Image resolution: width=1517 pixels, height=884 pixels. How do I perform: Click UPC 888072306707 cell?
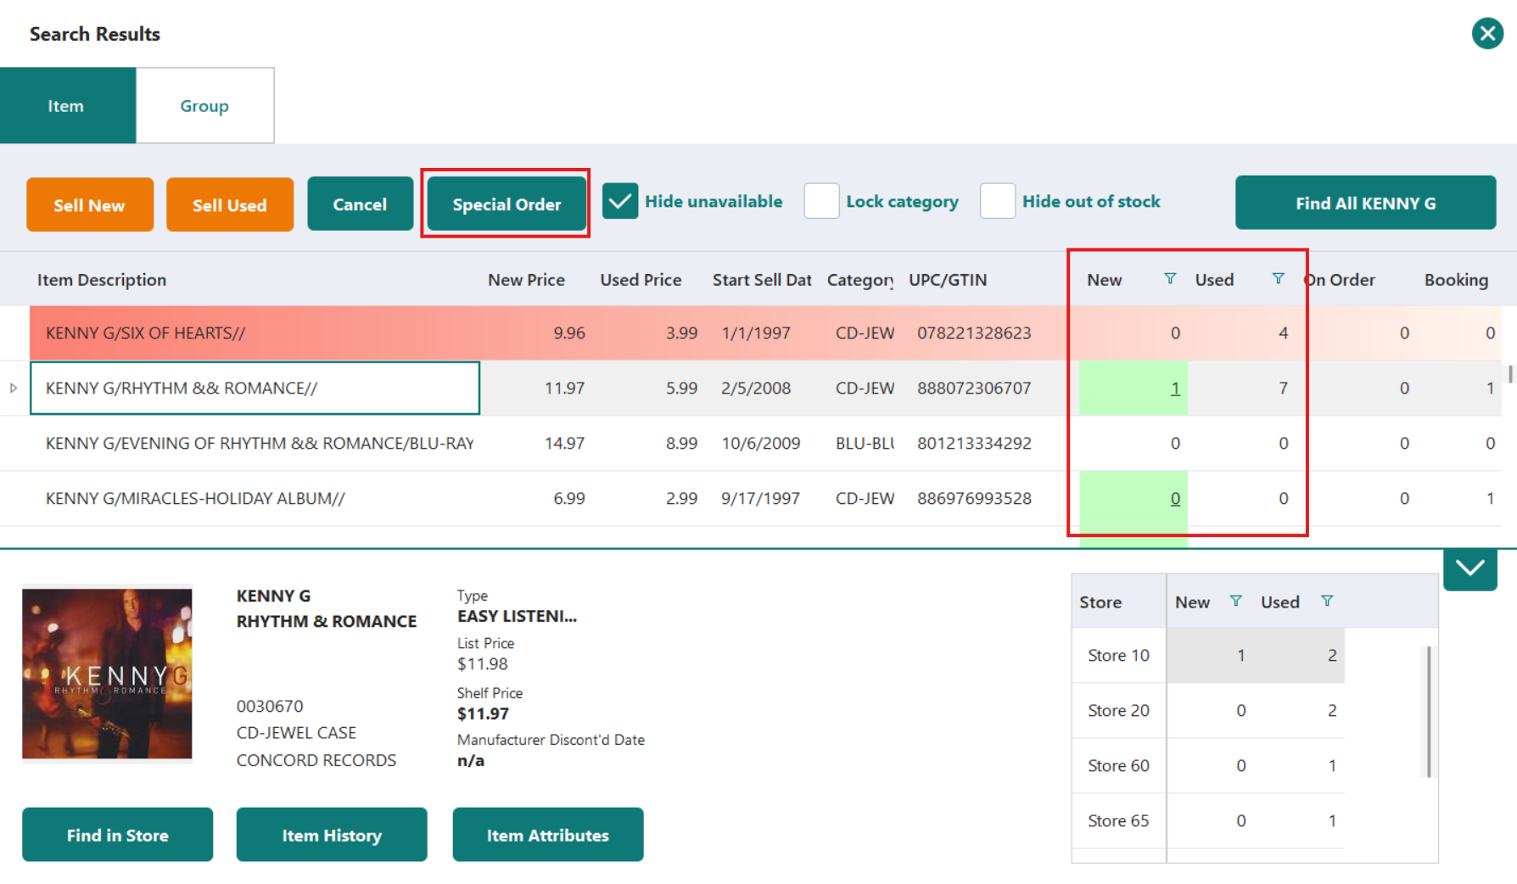pos(974,388)
